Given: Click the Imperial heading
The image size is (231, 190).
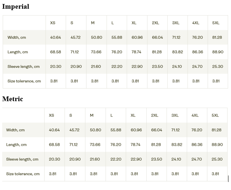Looking at the screenshot, I should click(x=16, y=7).
